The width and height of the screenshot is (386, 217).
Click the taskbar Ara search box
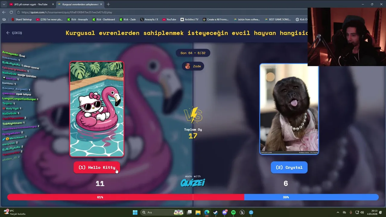pos(162,212)
